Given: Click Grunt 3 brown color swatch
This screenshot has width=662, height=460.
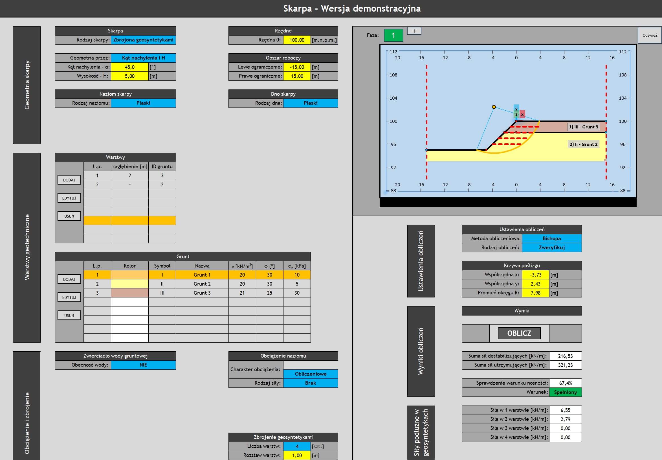Looking at the screenshot, I should point(130,293).
